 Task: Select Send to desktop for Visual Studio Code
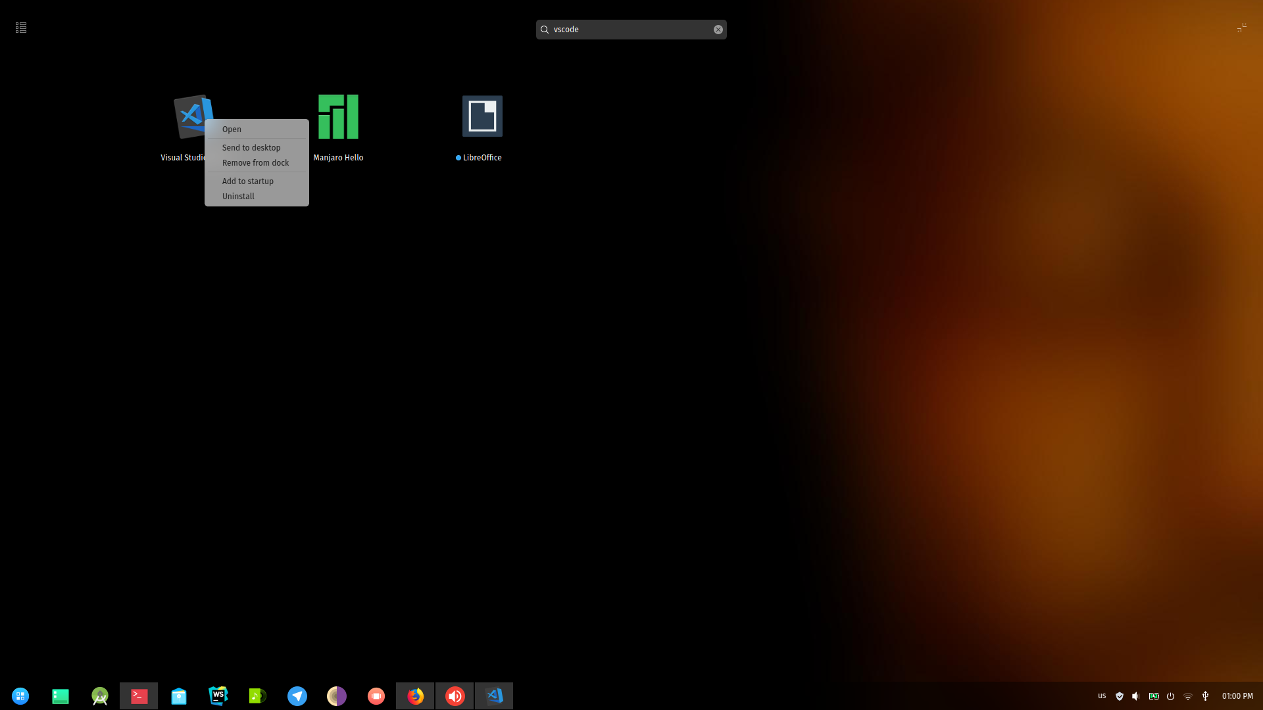(x=251, y=147)
